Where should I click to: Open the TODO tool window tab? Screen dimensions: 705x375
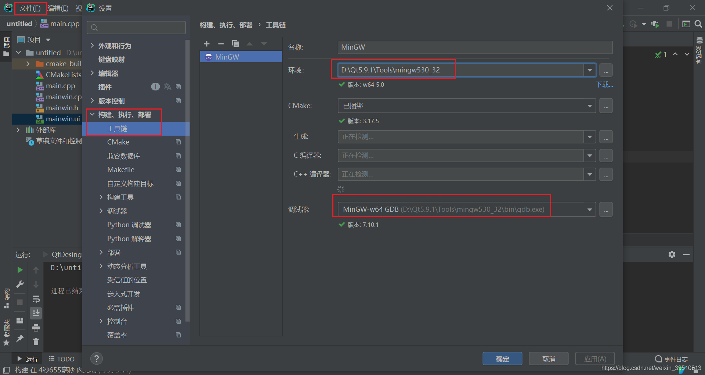click(62, 359)
